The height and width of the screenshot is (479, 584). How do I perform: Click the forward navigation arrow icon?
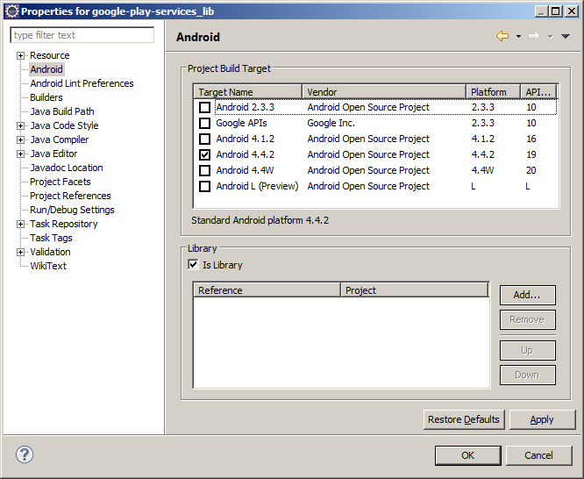[x=534, y=36]
